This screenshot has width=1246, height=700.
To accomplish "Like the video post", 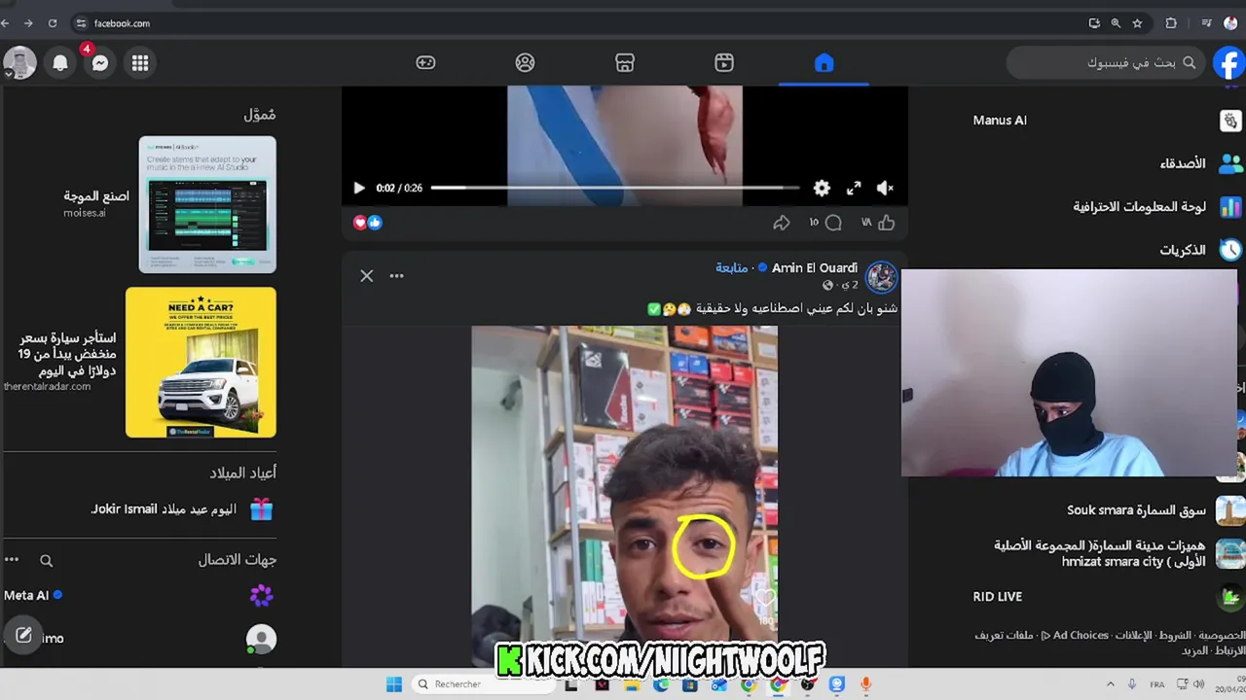I will tap(886, 223).
